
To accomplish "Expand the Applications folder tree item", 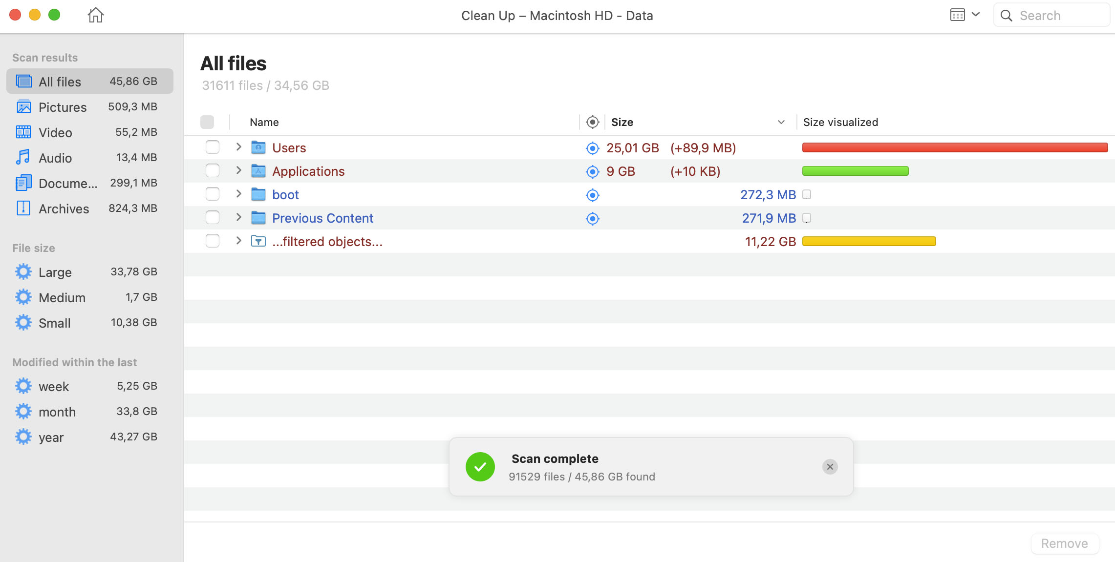I will tap(239, 170).
